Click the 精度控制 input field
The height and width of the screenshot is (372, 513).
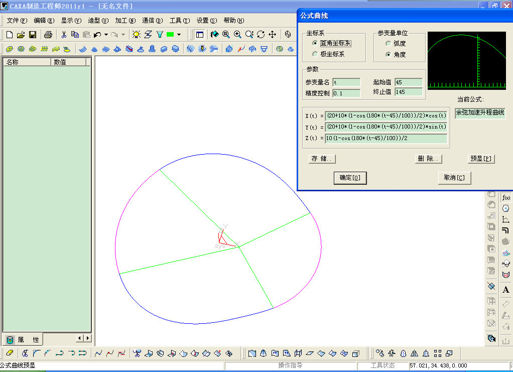346,93
